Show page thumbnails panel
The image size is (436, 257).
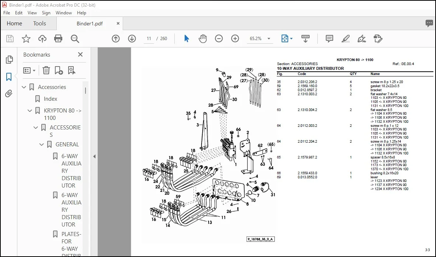coord(9,60)
